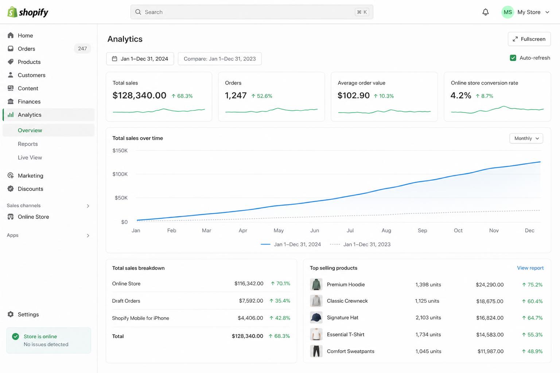Click the green store online checkmark

click(x=15, y=337)
